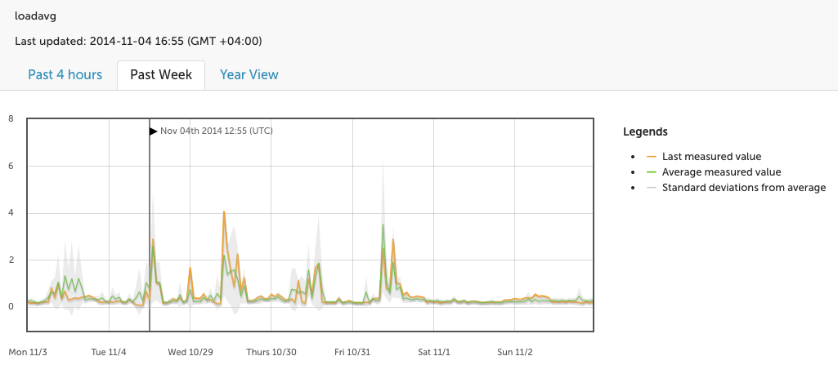This screenshot has height=365, width=838.
Task: Click the Fri 10/31 axis label
Action: [352, 352]
